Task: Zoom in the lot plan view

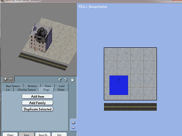Action: [x=73, y=123]
